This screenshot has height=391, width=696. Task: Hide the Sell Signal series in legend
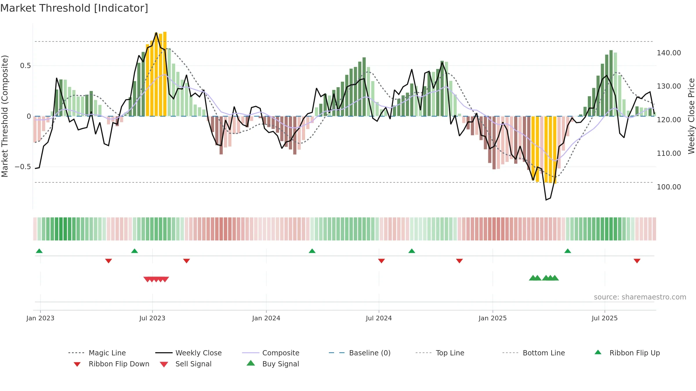pyautogui.click(x=186, y=364)
